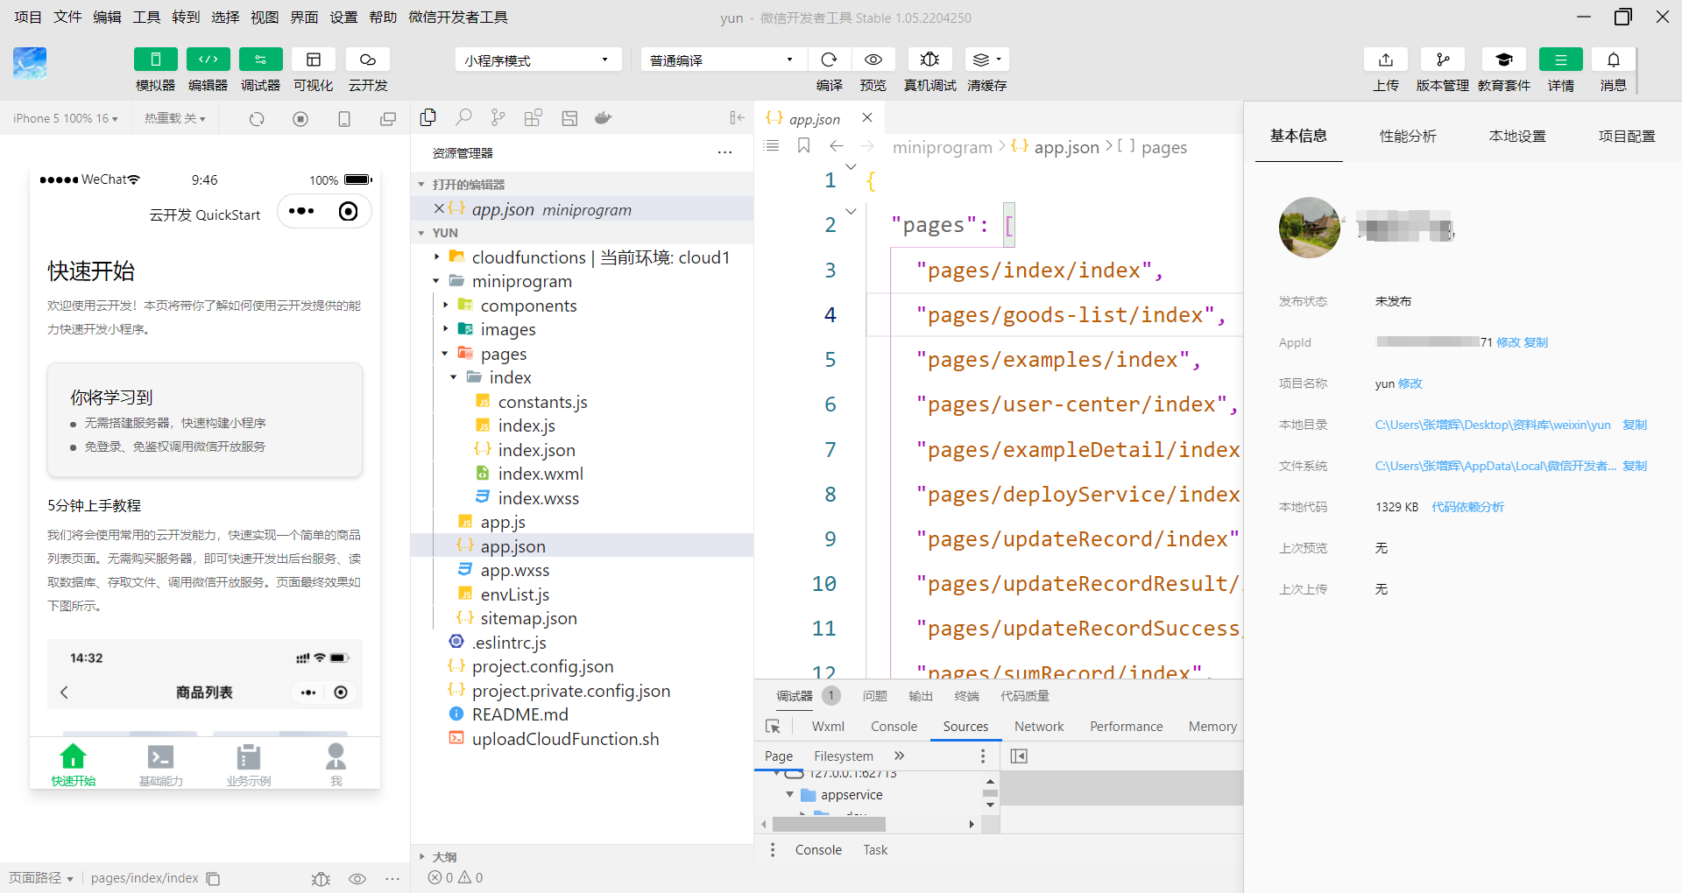This screenshot has width=1682, height=893.
Task: Start 真机调试 real device debugging
Action: [x=930, y=60]
